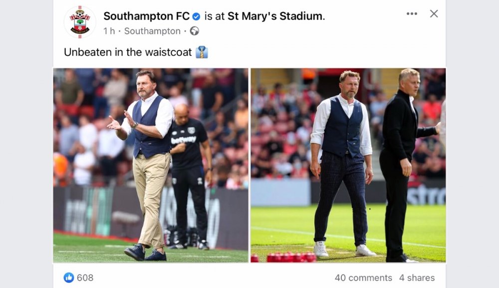View the 4 shares
This screenshot has width=499, height=288.
tap(417, 278)
